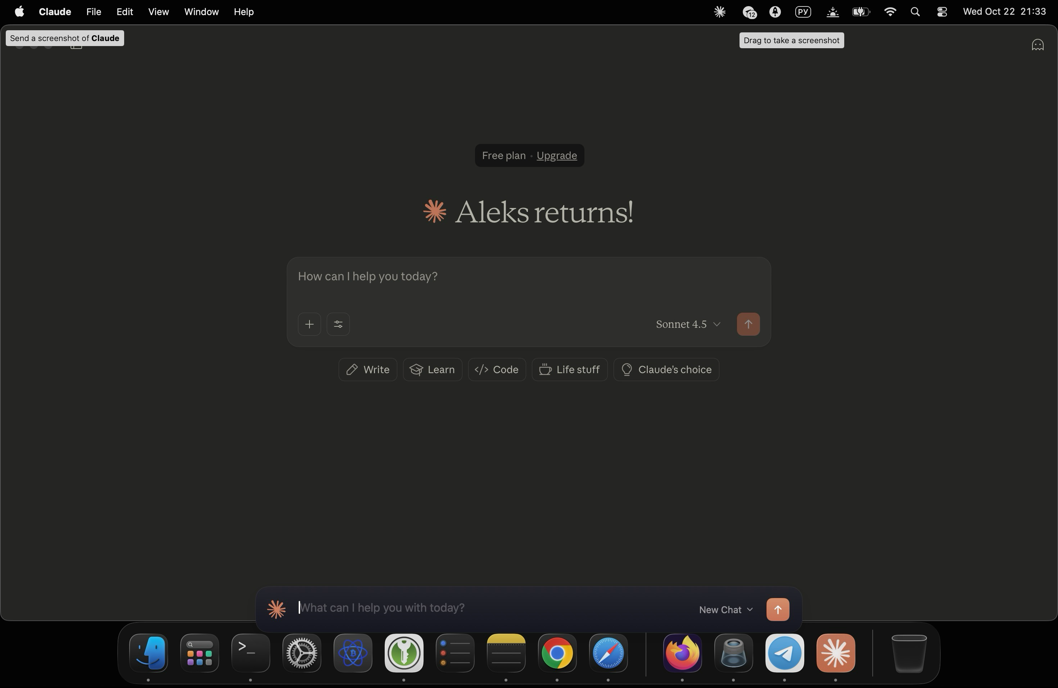This screenshot has height=688, width=1058.
Task: Open Spotlight search from the menu bar
Action: pos(915,12)
